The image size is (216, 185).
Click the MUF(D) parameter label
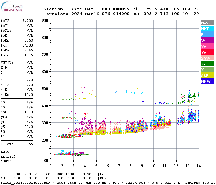pyautogui.click(x=7, y=63)
